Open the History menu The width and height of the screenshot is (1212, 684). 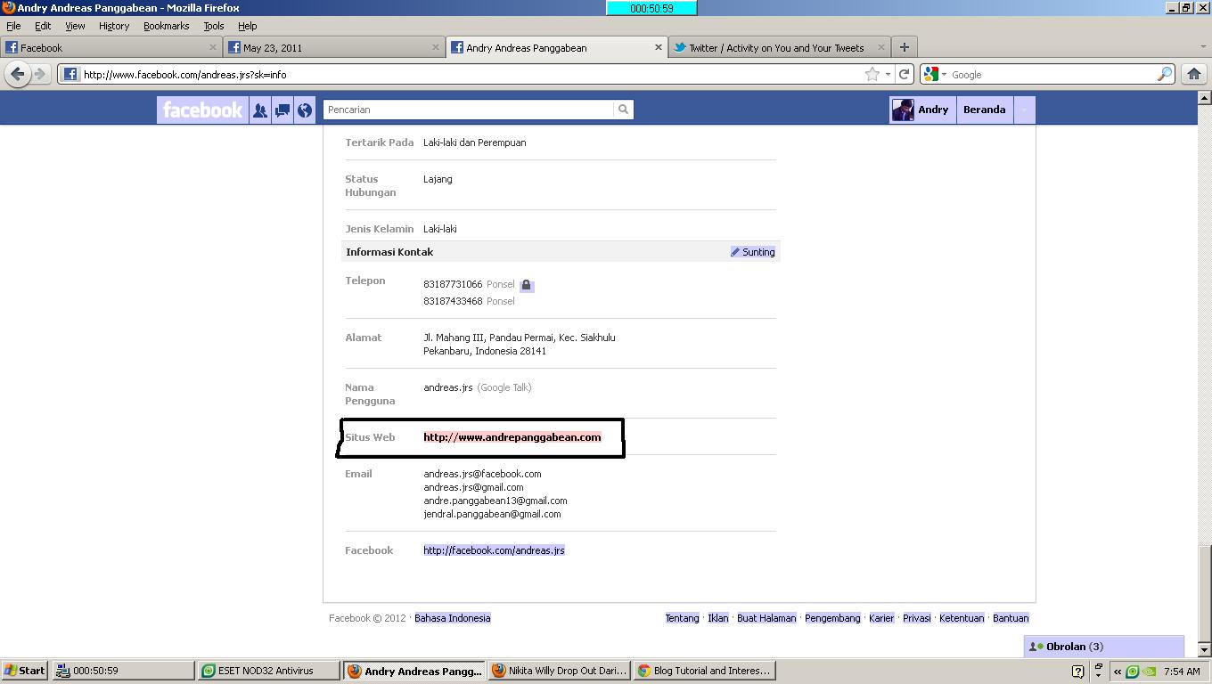(114, 26)
